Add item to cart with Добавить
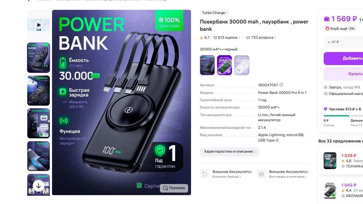The image size is (363, 204). click(x=343, y=58)
